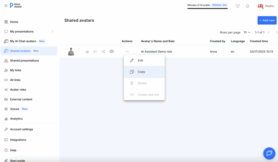Open the chat support bubble
This screenshot has width=278, height=162.
[269, 153]
